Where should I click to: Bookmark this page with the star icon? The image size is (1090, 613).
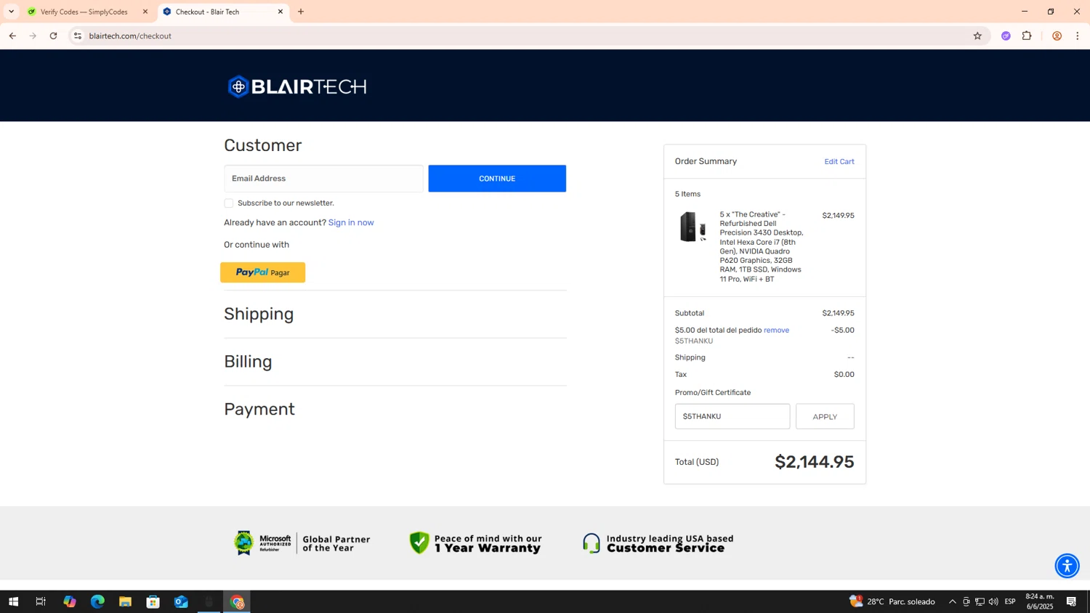pos(977,36)
